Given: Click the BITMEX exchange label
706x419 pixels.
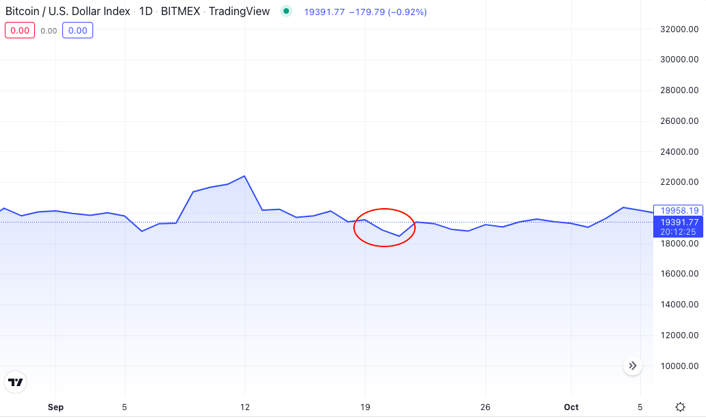Looking at the screenshot, I should coord(181,11).
